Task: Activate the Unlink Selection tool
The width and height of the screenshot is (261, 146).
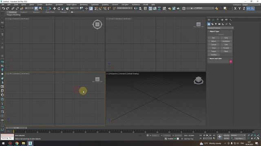Action: tap(17, 9)
